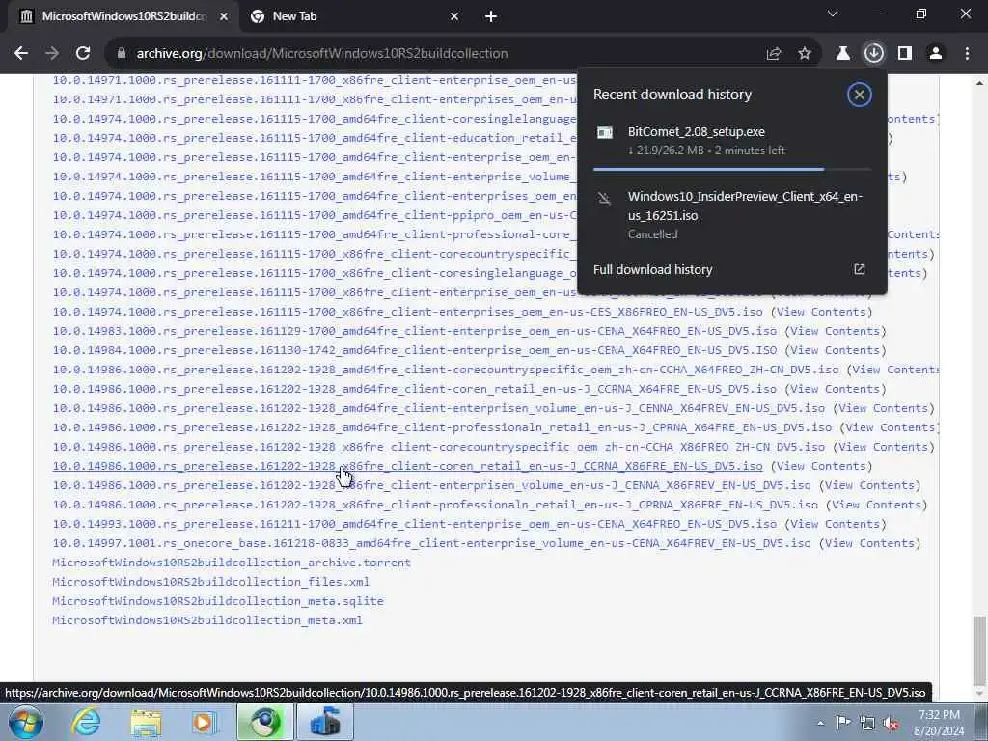Open the 14984 amd64fre client-enterprise ISO link
988x741 pixels.
(414, 350)
